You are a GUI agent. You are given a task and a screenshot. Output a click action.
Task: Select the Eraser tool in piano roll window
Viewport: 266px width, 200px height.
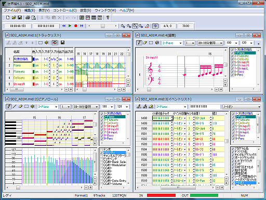(x=21, y=106)
